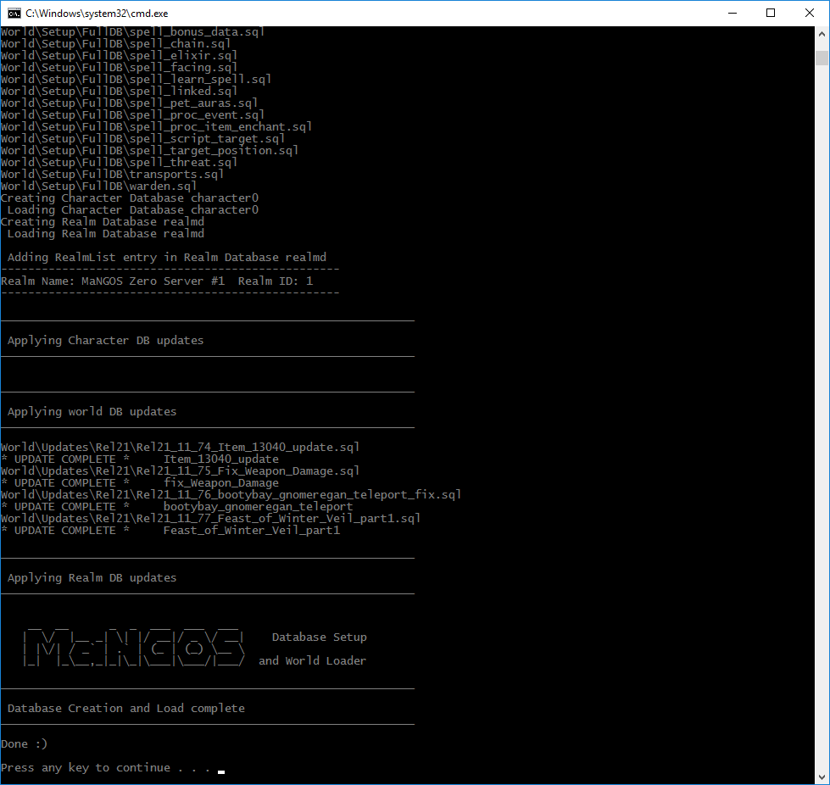This screenshot has width=830, height=785.
Task: Click "Creating Realm Database realmd" line
Action: pyautogui.click(x=103, y=222)
